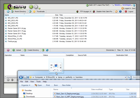Click perfectly breadcrumb in address bar
140x98 pixels.
69,77
